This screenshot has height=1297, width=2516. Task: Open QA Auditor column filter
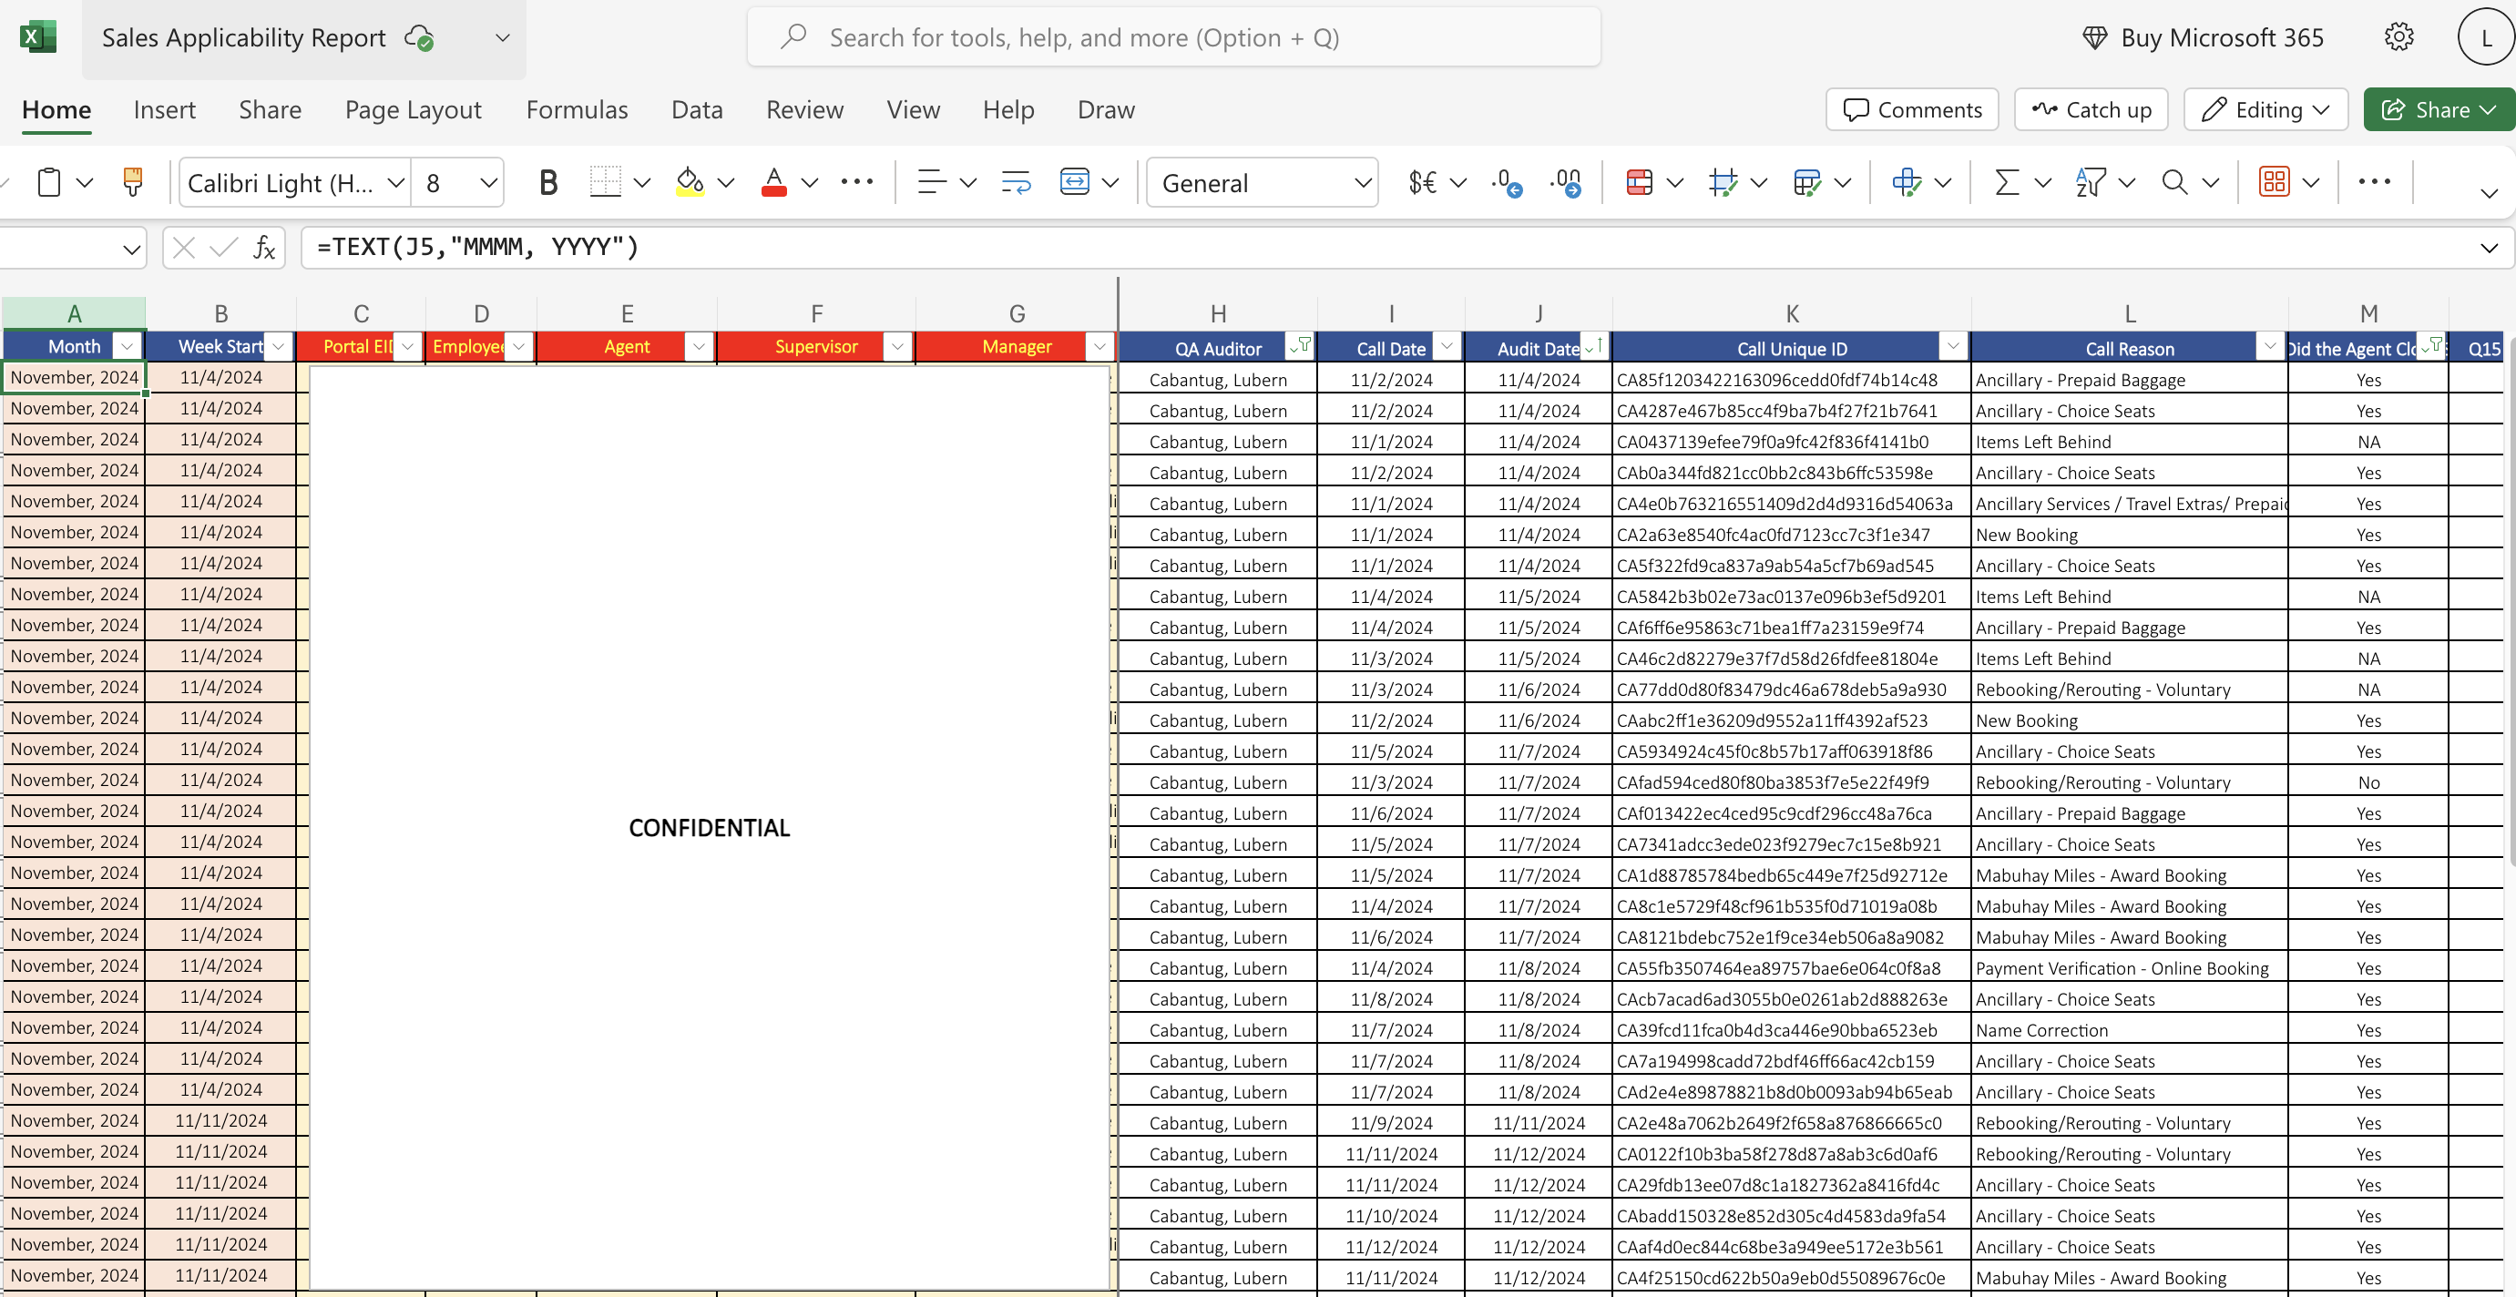1300,347
